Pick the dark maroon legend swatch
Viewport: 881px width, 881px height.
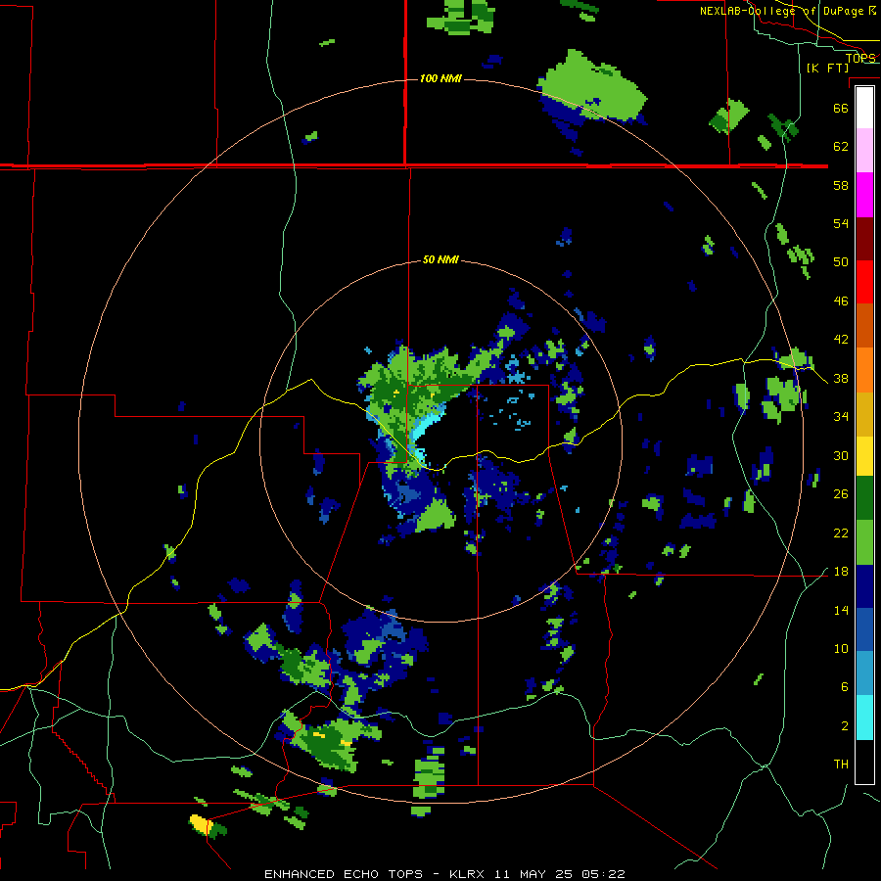point(864,239)
